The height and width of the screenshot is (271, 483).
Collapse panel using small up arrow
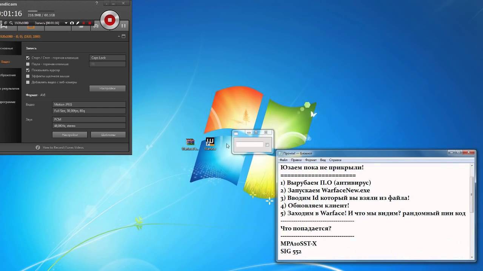tap(119, 37)
